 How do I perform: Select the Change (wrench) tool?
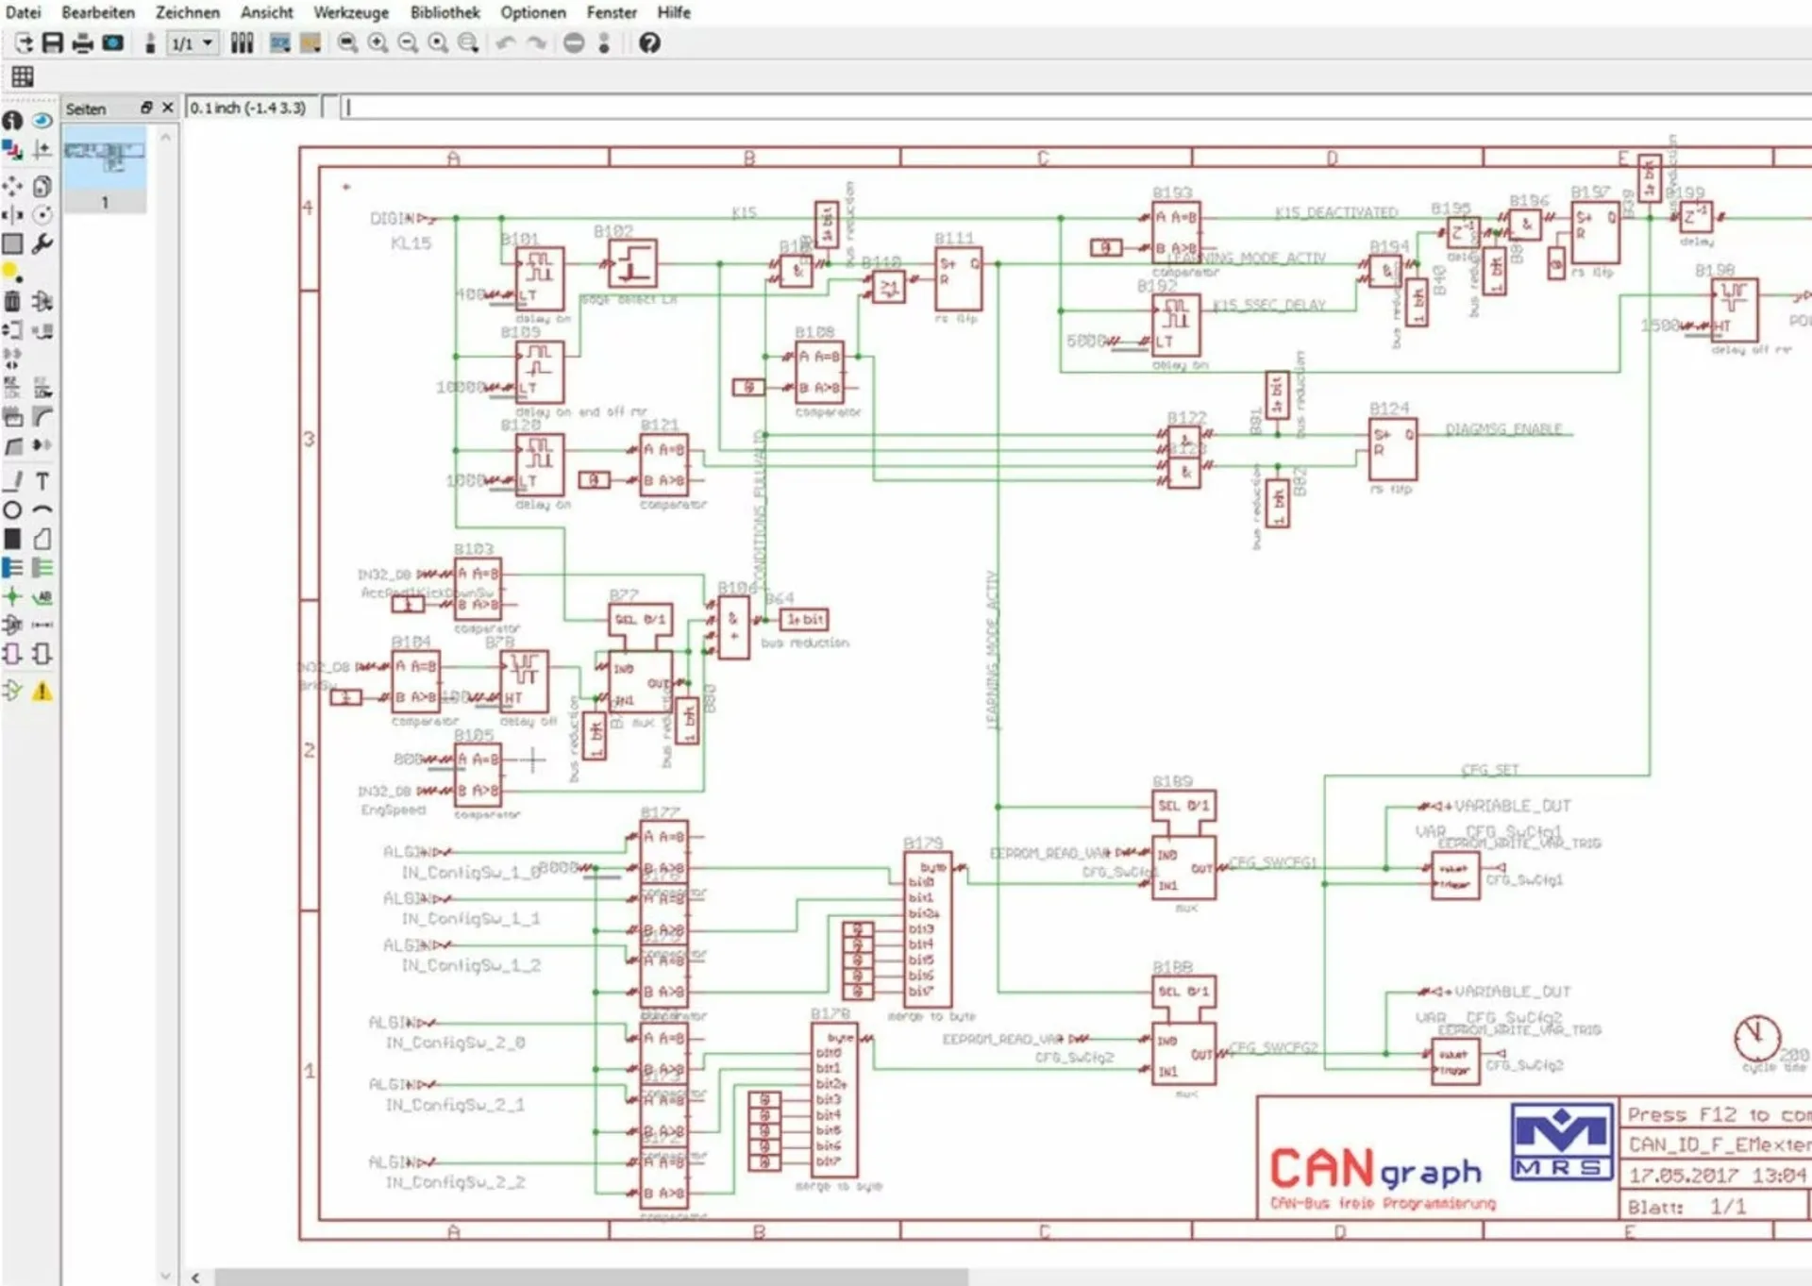(x=42, y=243)
